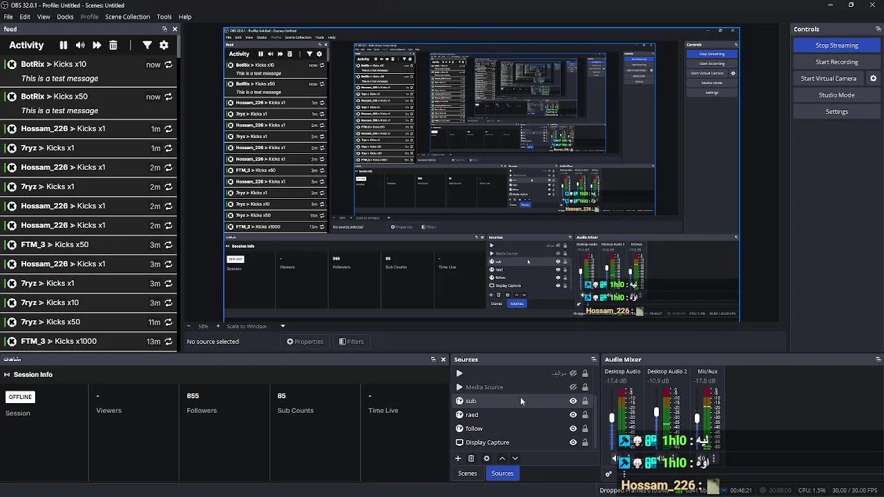The height and width of the screenshot is (497, 884).
Task: Click the Properties button below preview
Action: tap(305, 342)
